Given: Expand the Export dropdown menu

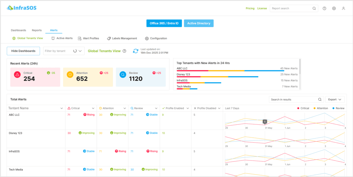Looking at the screenshot, I should click(x=335, y=99).
